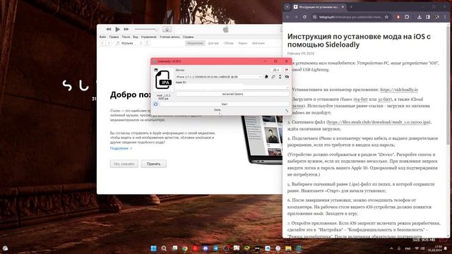Open a new browser tab with plus
This screenshot has width=452, height=254.
[x=351, y=7]
